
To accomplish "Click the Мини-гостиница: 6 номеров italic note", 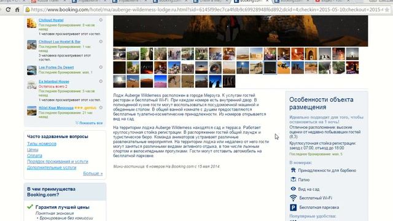I will click(166, 166).
